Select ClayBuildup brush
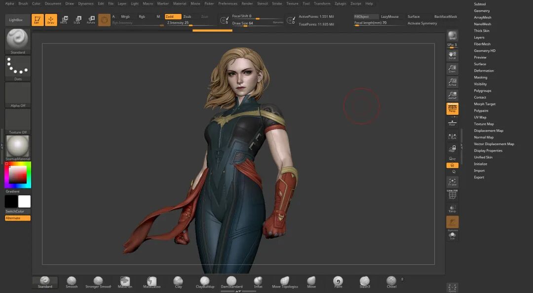Viewport: 533px width, 293px height. click(205, 282)
